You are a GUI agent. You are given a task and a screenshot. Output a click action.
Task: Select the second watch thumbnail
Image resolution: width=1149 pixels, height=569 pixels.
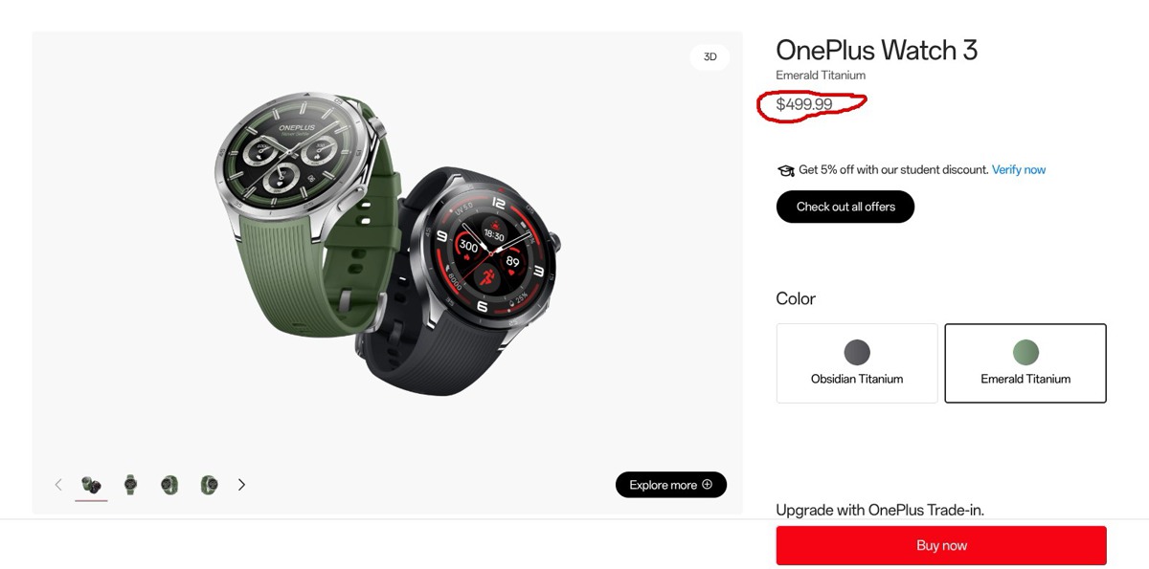point(130,485)
